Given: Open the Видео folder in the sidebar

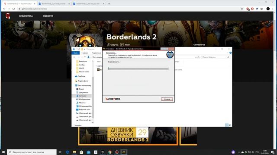Looking at the screenshot, I should [80, 89].
